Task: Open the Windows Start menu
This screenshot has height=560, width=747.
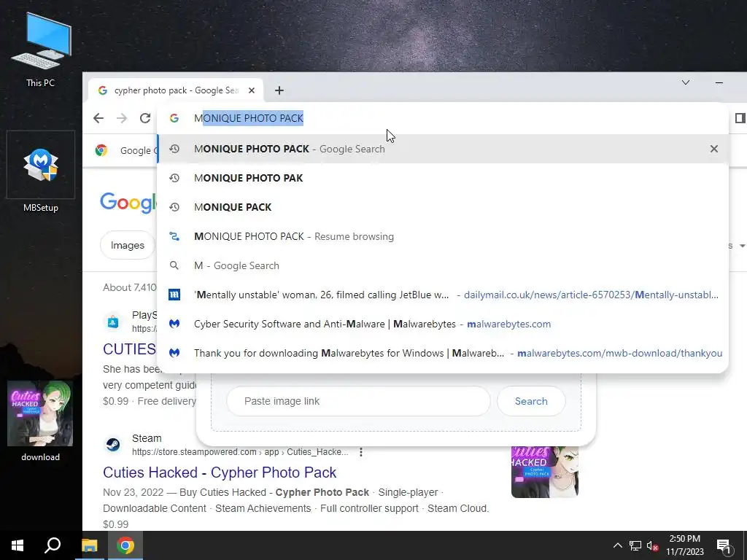Action: coord(18,545)
